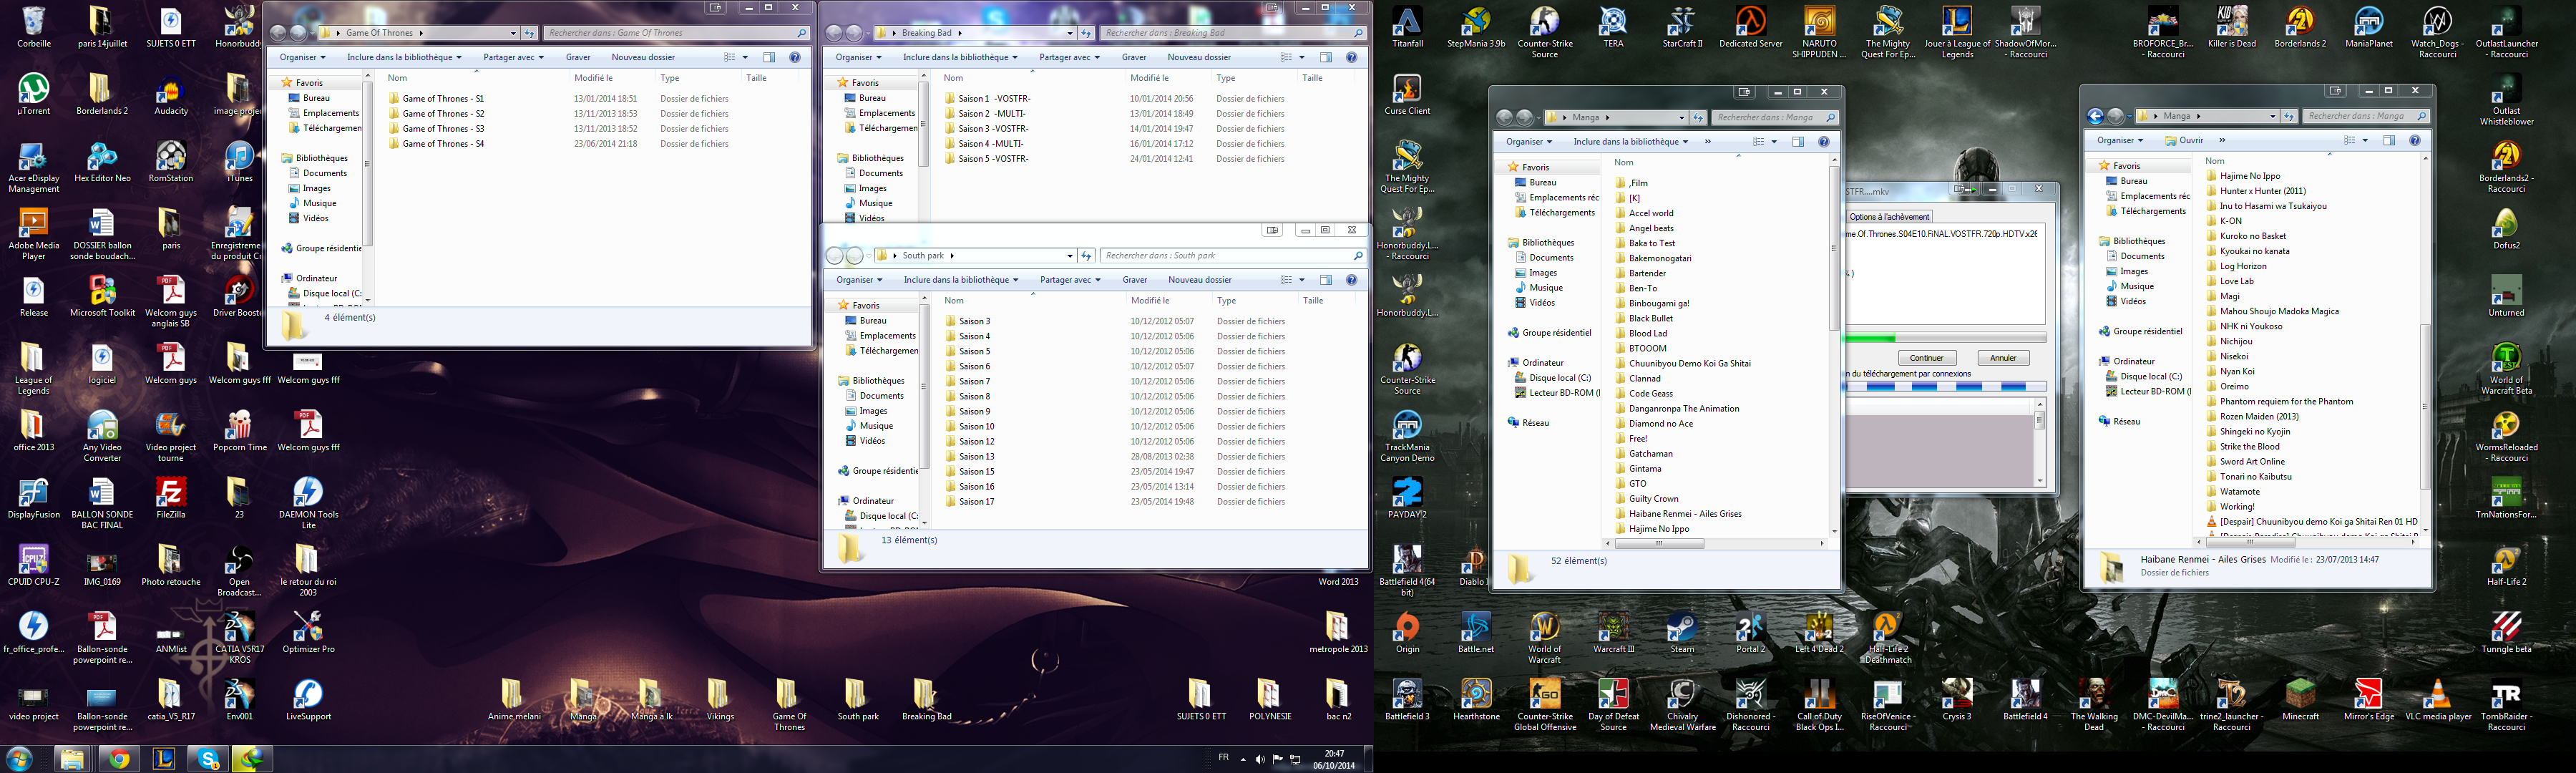Show preview pane in Breaking Bad window
This screenshot has width=2576, height=773.
[x=1325, y=57]
